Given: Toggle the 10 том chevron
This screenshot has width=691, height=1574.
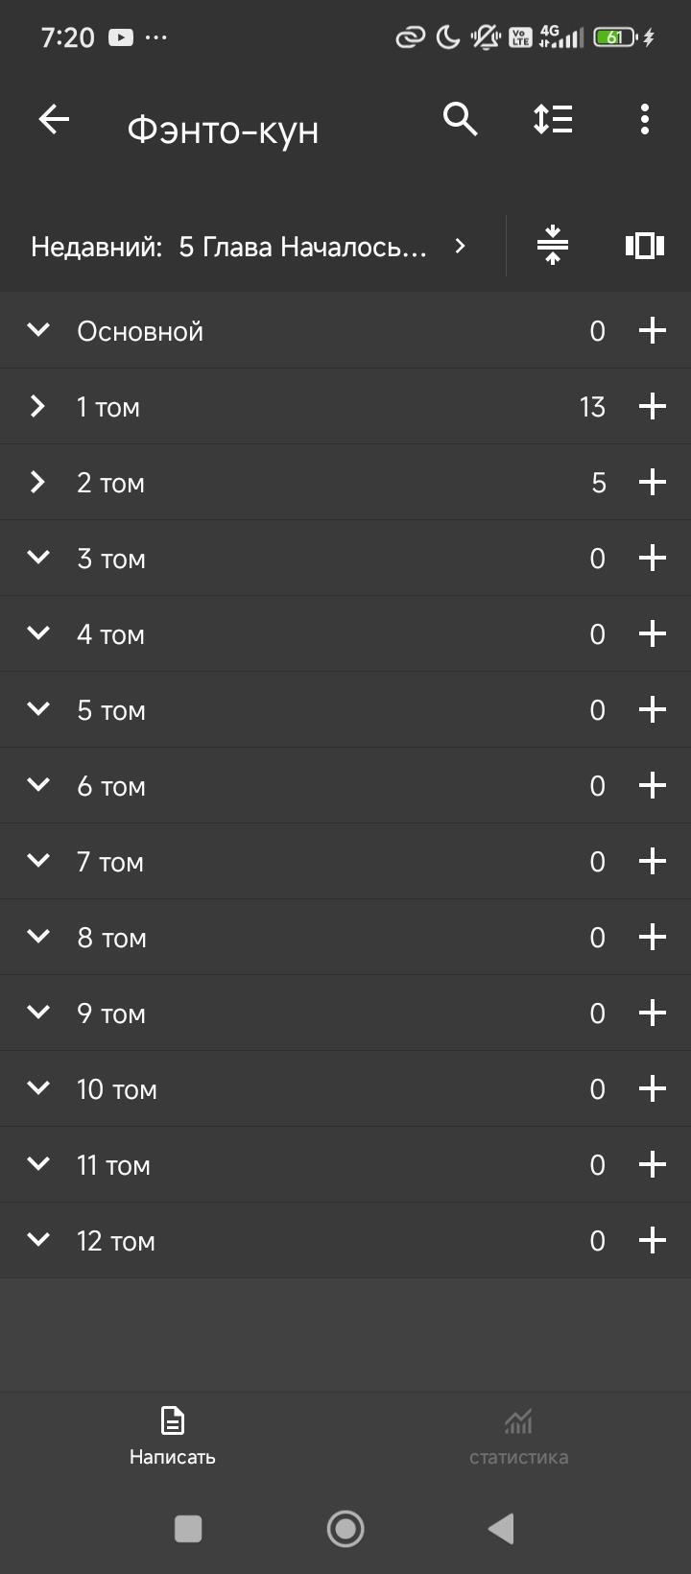Looking at the screenshot, I should point(38,1088).
